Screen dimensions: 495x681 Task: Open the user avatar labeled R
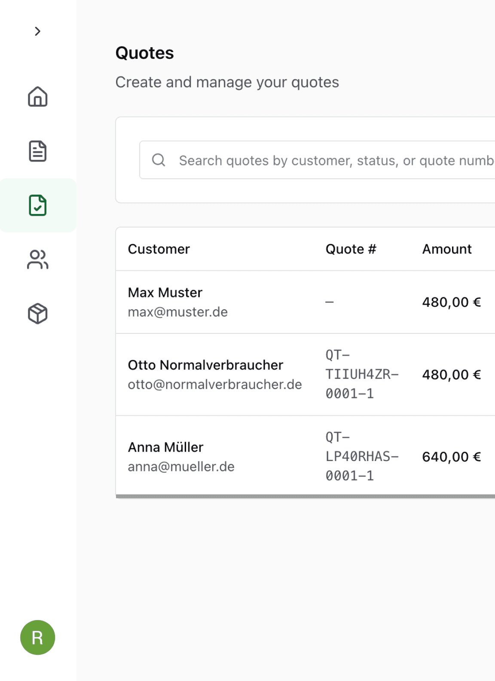point(38,637)
